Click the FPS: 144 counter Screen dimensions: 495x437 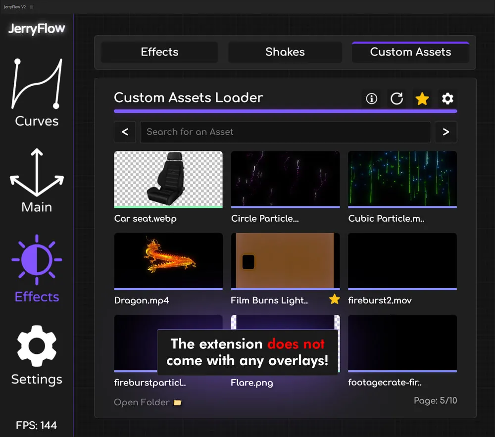36,425
